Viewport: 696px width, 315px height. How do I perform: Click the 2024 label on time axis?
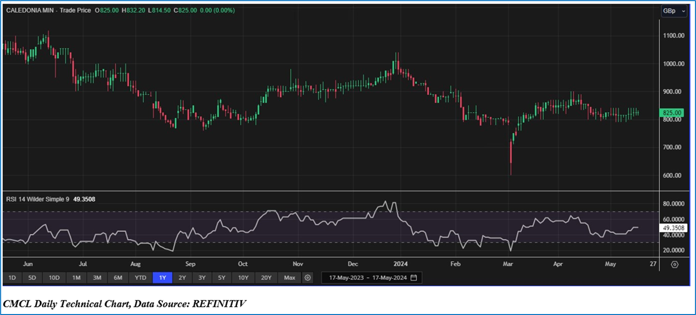401,264
